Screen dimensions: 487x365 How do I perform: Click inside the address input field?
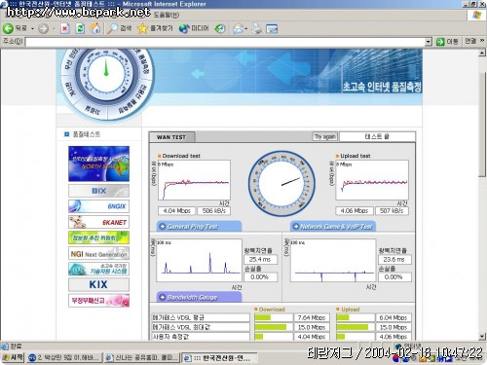pyautogui.click(x=225, y=42)
